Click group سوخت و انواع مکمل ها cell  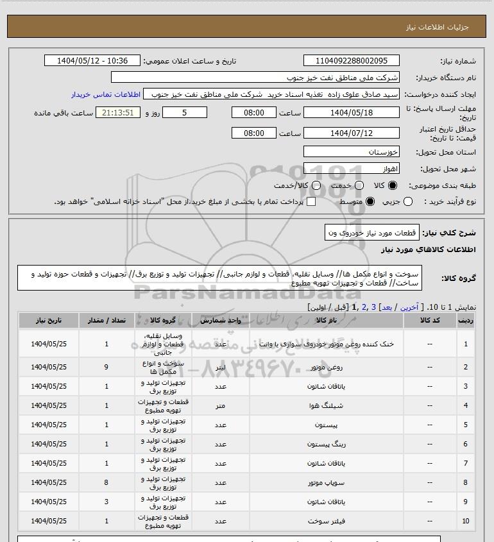click(x=163, y=368)
